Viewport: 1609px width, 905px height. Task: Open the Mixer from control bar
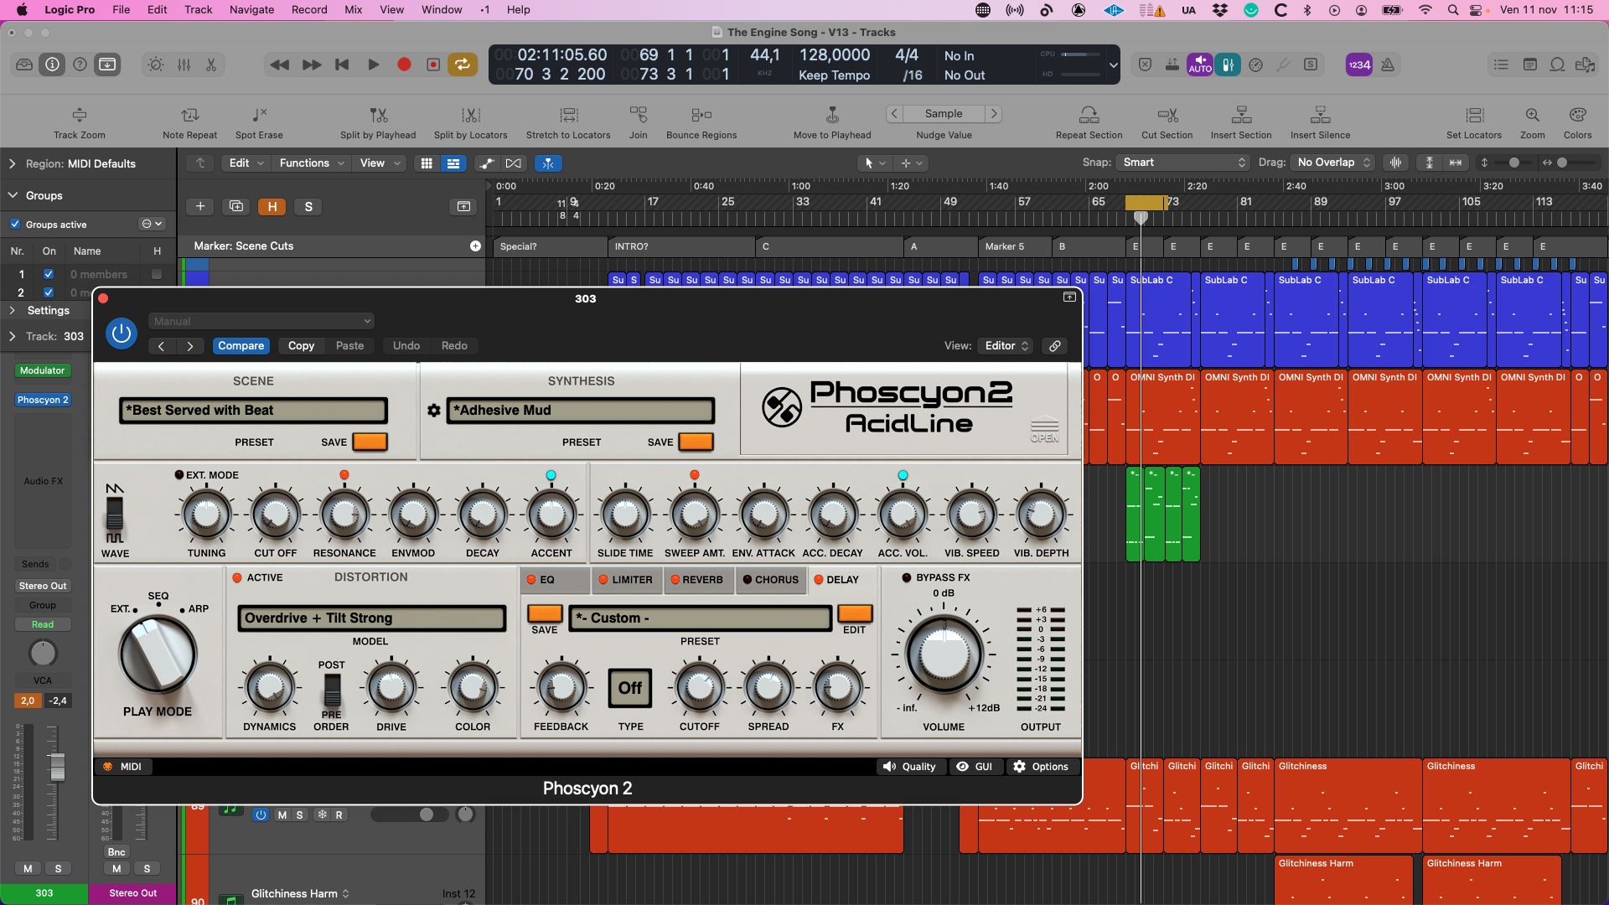(184, 65)
